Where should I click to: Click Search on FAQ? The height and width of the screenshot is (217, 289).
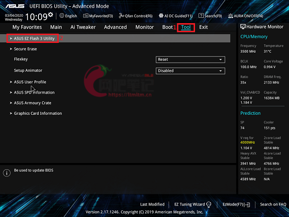tap(273, 204)
